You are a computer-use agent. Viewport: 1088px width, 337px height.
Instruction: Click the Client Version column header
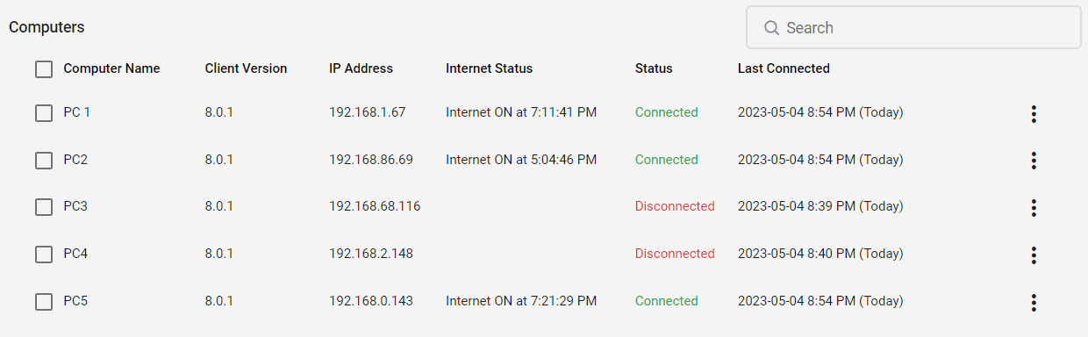pyautogui.click(x=246, y=68)
